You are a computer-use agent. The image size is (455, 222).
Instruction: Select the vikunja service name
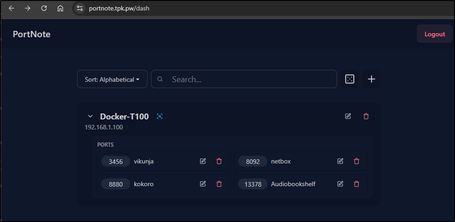tap(144, 161)
